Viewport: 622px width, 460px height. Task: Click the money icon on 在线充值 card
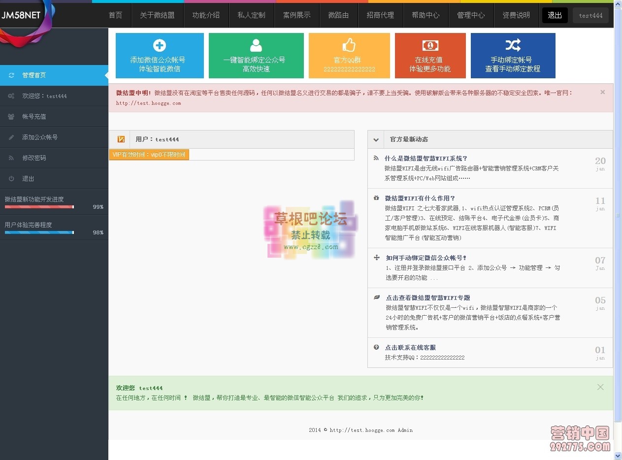pyautogui.click(x=430, y=45)
